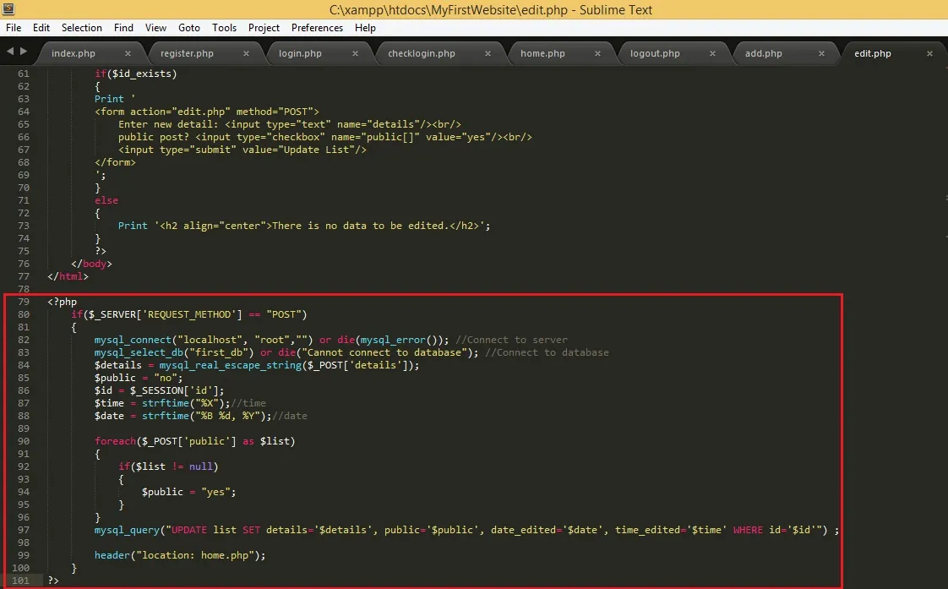Open the File menu
The image size is (948, 589).
(x=14, y=28)
